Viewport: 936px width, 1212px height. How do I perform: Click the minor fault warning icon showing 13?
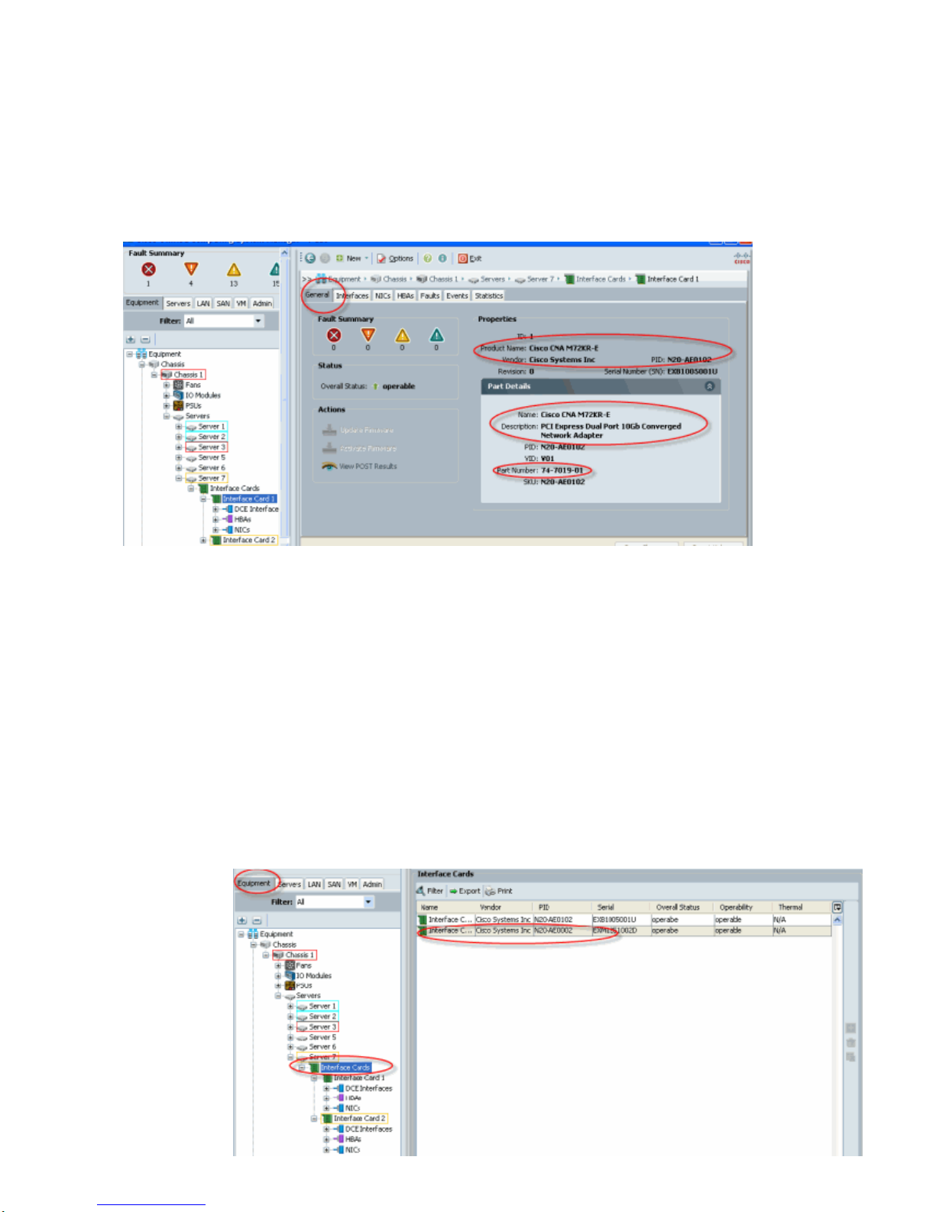(234, 269)
